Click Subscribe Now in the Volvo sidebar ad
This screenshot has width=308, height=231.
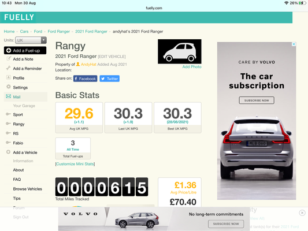point(257,100)
